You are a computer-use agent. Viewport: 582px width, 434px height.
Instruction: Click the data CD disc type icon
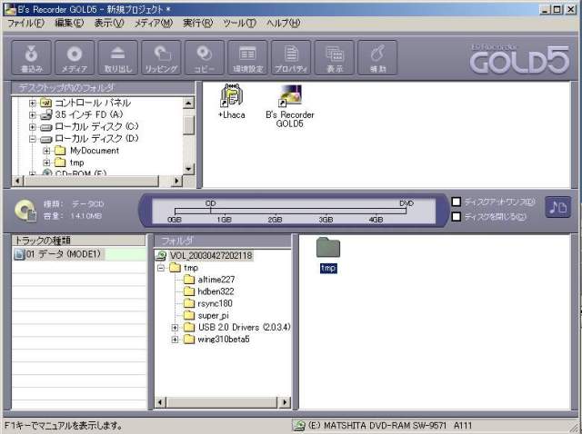(25, 211)
